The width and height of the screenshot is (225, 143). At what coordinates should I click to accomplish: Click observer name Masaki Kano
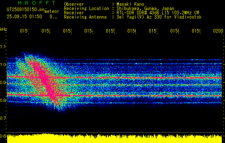130,4
